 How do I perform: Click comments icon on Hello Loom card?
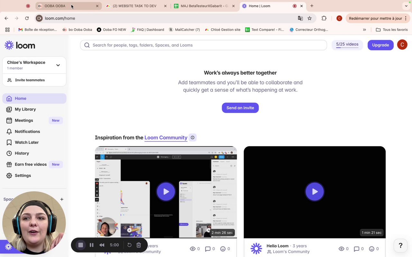click(356, 249)
